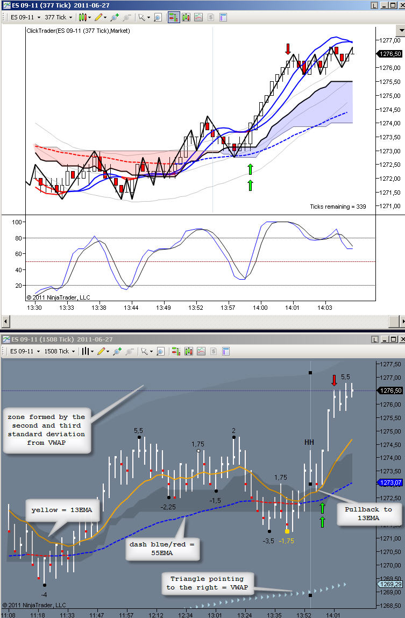Screen dimensions: 405x618
Task: Open Indicators dialog in 377 Tick chart
Action: click(186, 17)
